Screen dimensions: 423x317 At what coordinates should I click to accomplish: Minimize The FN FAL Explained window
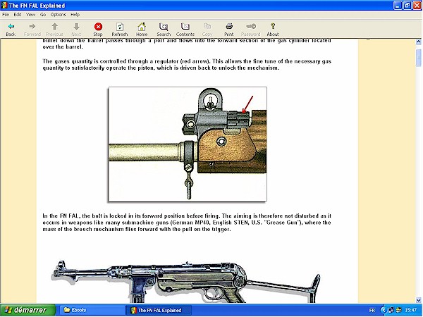398,6
